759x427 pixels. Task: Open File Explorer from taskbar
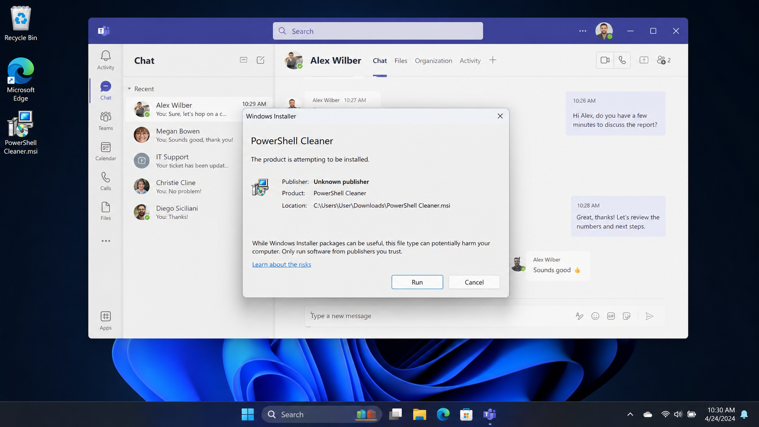[419, 414]
